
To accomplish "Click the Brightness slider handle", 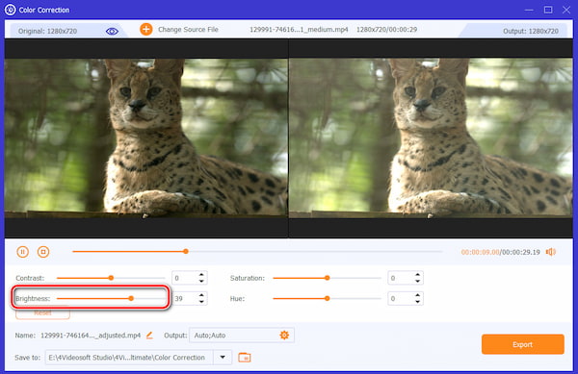I will click(131, 299).
